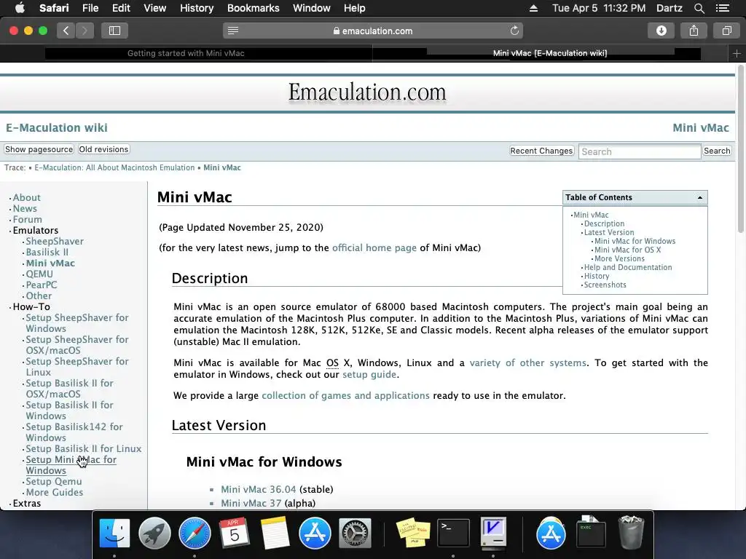Launch the App Store next to Notes
Image resolution: width=746 pixels, height=559 pixels.
point(315,534)
